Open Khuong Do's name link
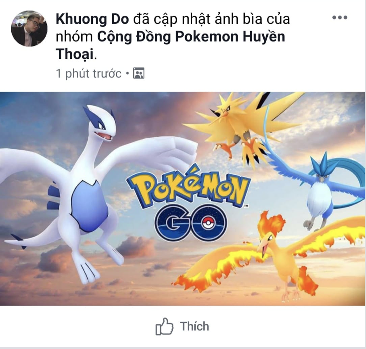The image size is (366, 349). coord(92,19)
